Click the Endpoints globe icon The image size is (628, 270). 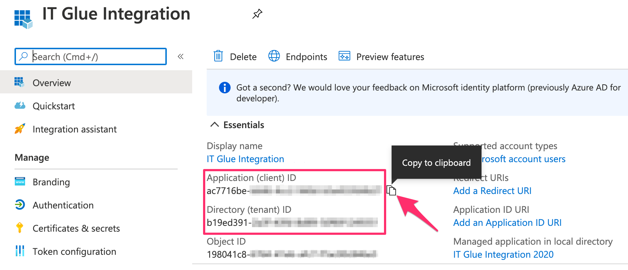click(x=274, y=56)
